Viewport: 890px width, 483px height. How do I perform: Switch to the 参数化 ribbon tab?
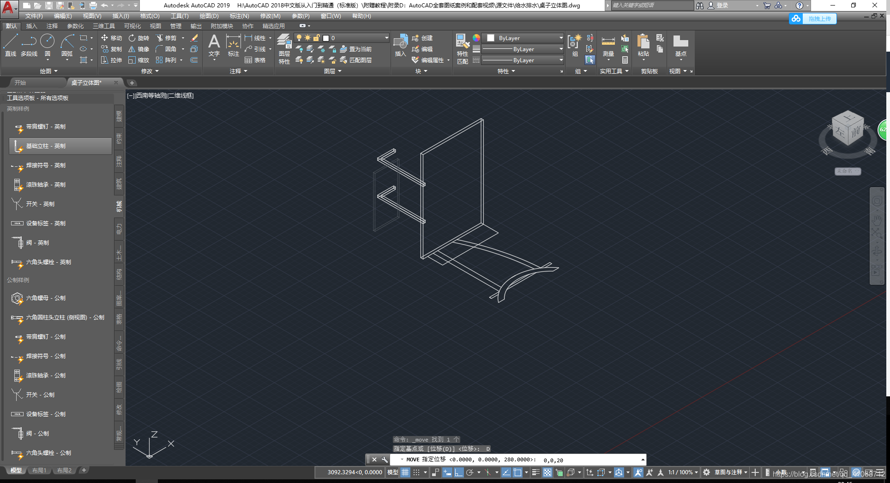coord(75,26)
